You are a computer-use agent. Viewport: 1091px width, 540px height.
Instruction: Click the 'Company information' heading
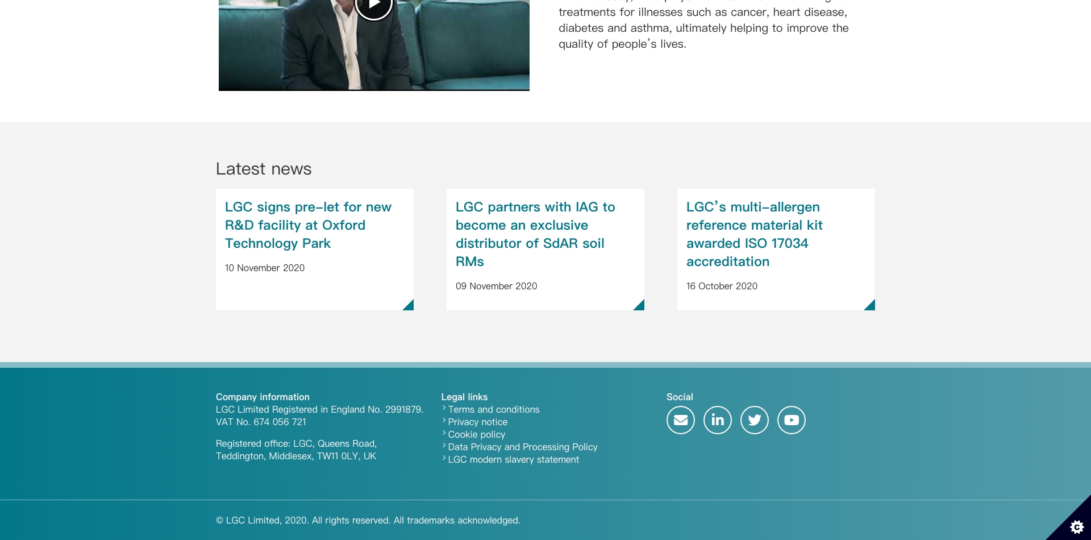click(263, 397)
